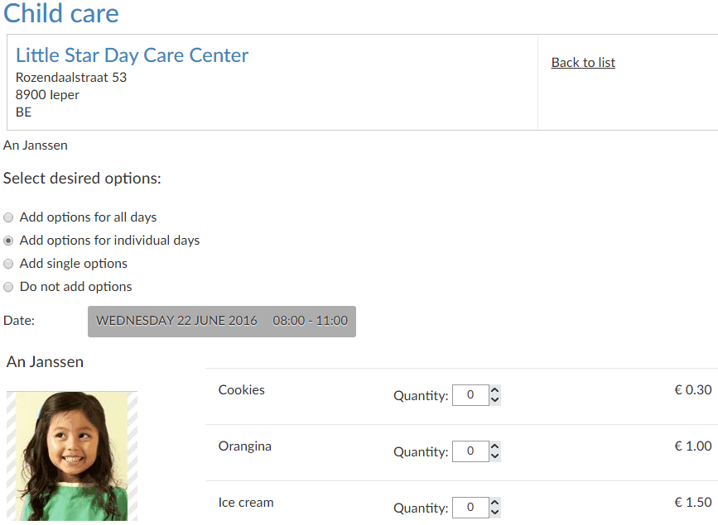Viewport: 718px width, 525px height.
Task: Click Wednesday 22 June 2016 date button
Action: (221, 321)
